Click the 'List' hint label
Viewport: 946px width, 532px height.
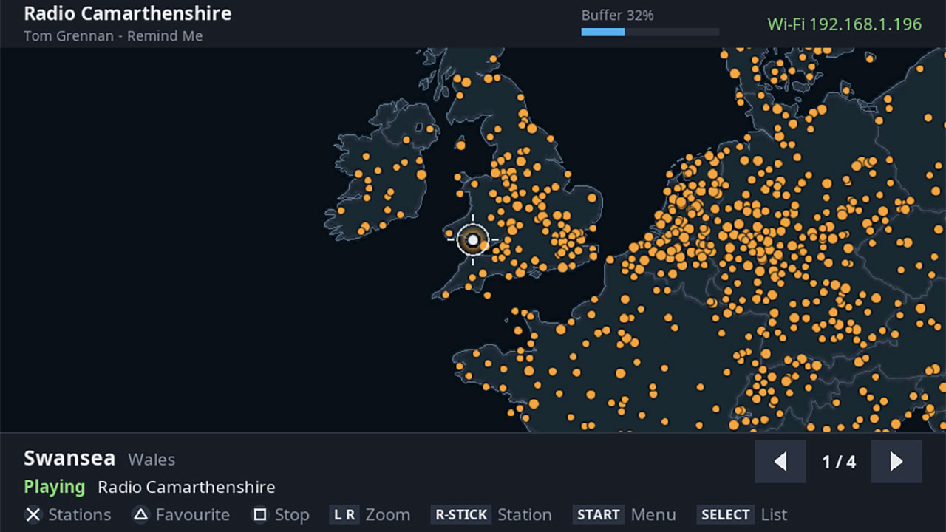774,514
